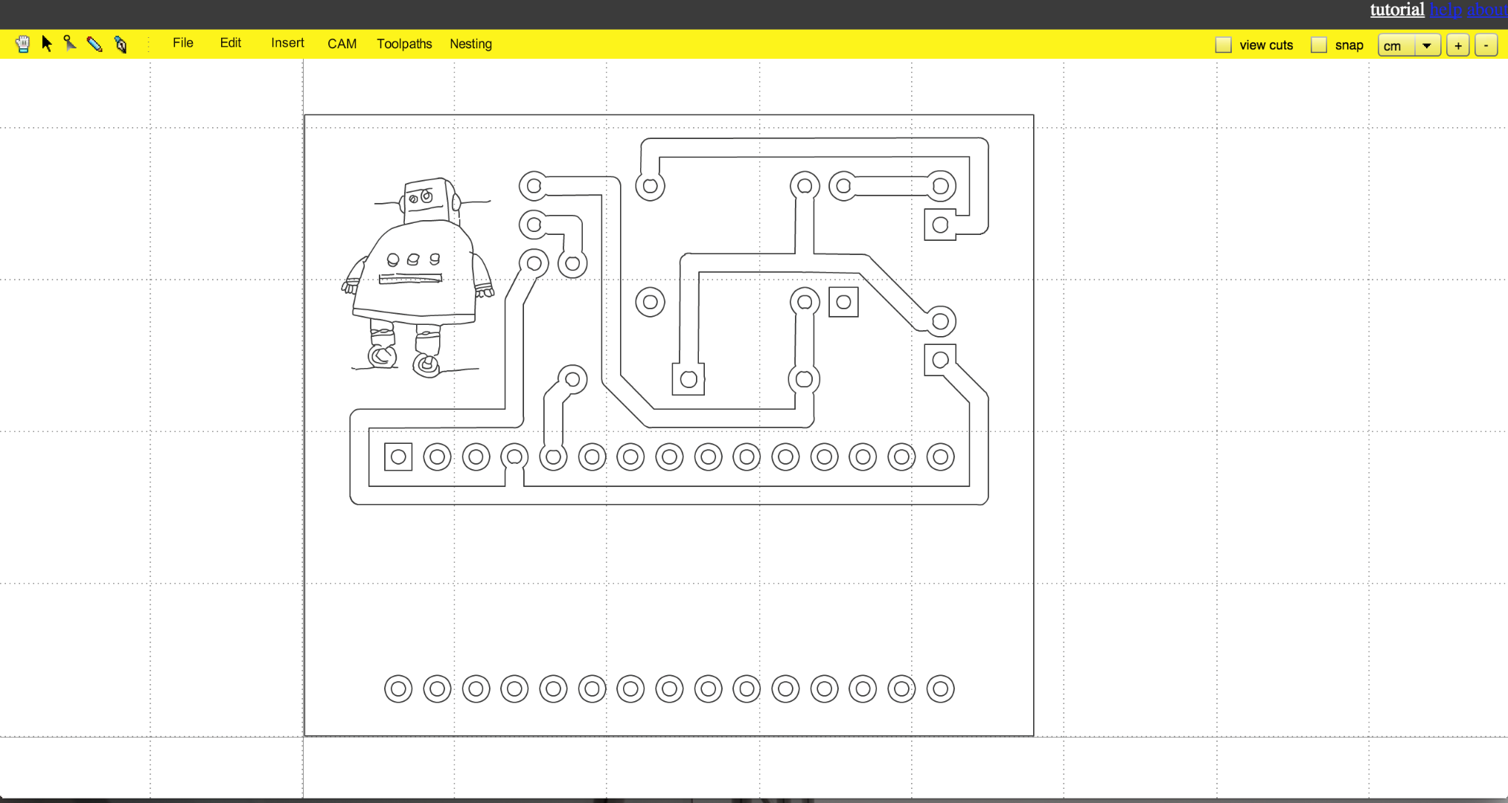Screen dimensions: 1508x803
Task: Open the tutorial link
Action: click(x=1397, y=10)
